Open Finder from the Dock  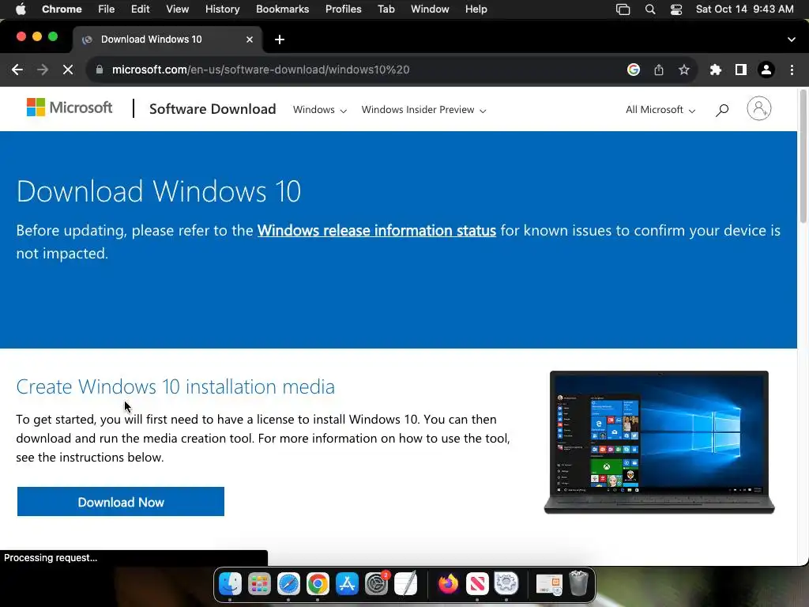(x=230, y=584)
